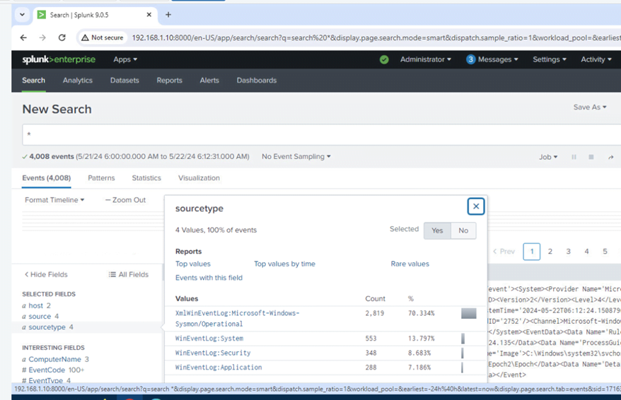Close the sourcetype field popup

[x=475, y=206]
